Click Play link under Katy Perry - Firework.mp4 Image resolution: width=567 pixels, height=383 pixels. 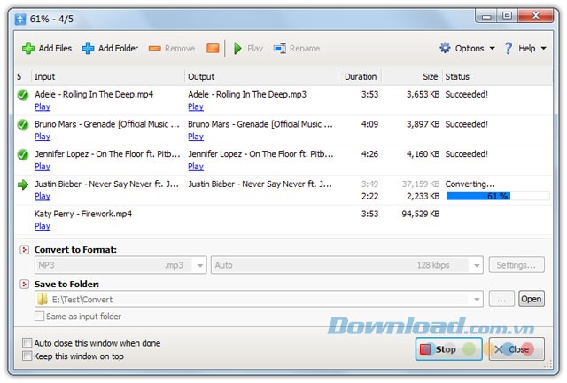coord(43,226)
